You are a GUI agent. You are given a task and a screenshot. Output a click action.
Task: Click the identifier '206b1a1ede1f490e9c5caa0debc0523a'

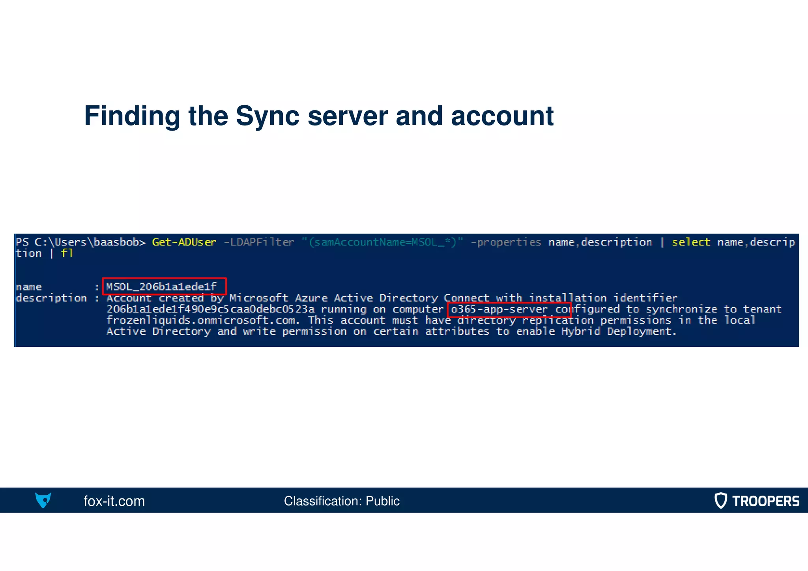[211, 309]
